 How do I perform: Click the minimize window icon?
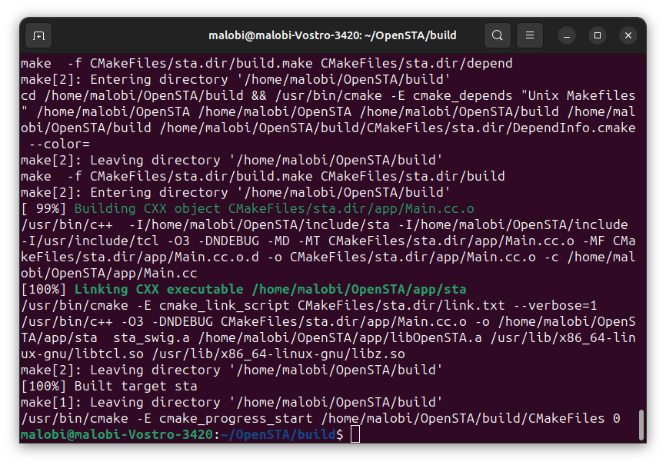[x=566, y=35]
